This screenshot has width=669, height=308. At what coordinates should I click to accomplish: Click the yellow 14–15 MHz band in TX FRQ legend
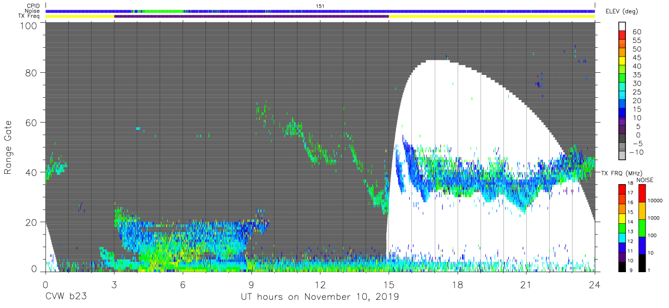click(x=622, y=217)
